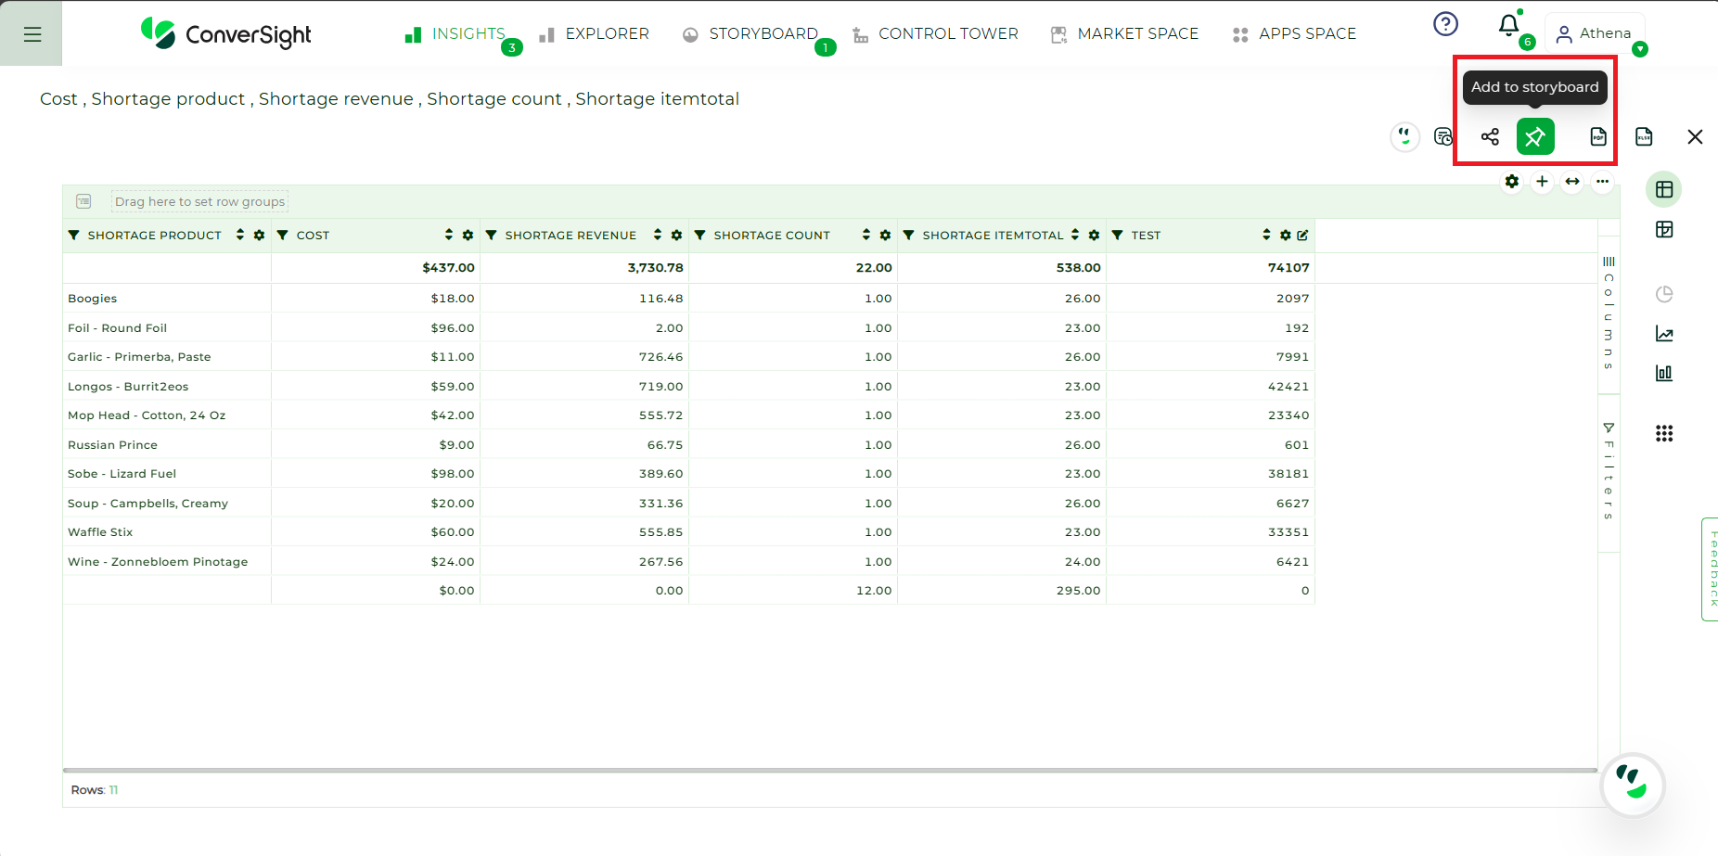Open the three-dots more options
Viewport: 1718px width, 856px height.
1602,182
